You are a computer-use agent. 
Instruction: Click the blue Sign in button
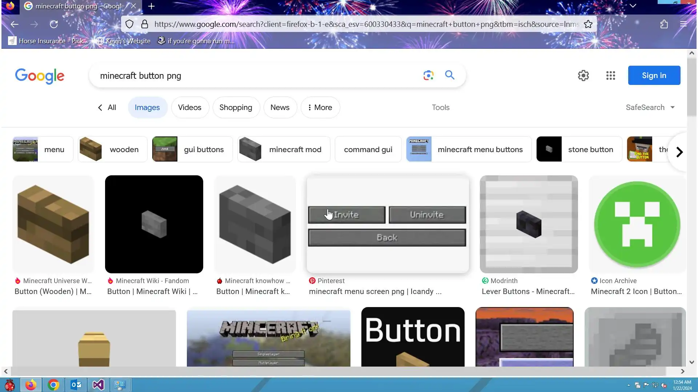tap(654, 75)
